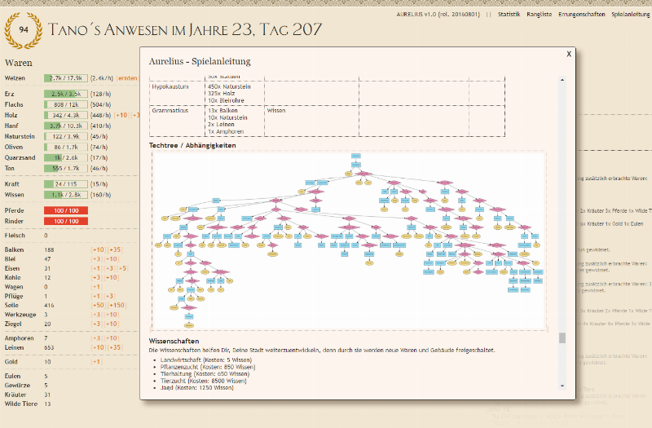Click 'Pflanzenzucht (Kosten: 850 Wissen)' list item
Image resolution: width=652 pixels, height=428 pixels.
pyautogui.click(x=208, y=367)
